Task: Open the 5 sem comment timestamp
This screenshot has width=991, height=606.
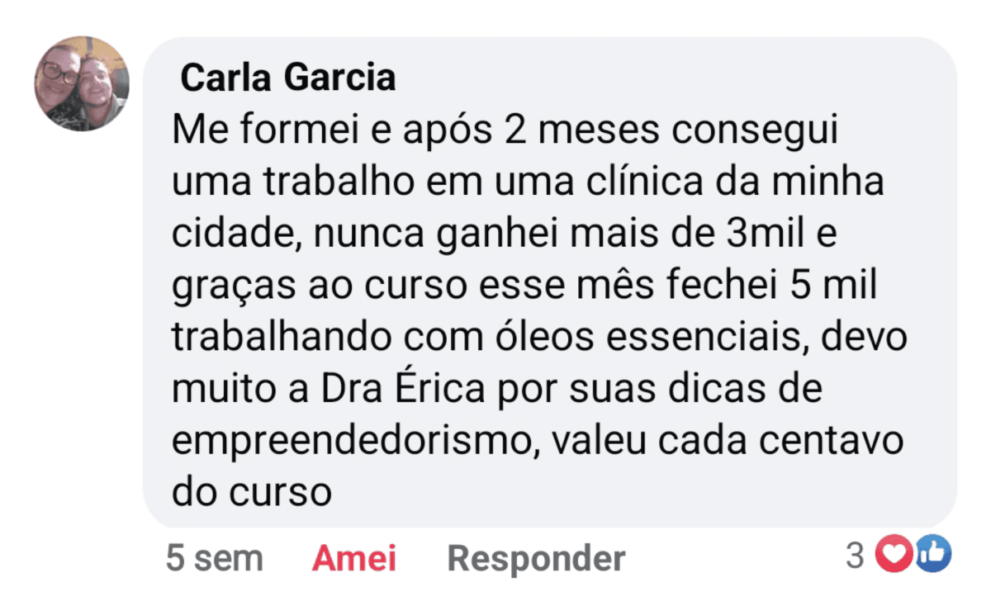Action: tap(214, 559)
